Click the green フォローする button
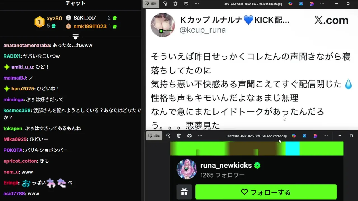This screenshot has height=201, width=358. click(266, 192)
